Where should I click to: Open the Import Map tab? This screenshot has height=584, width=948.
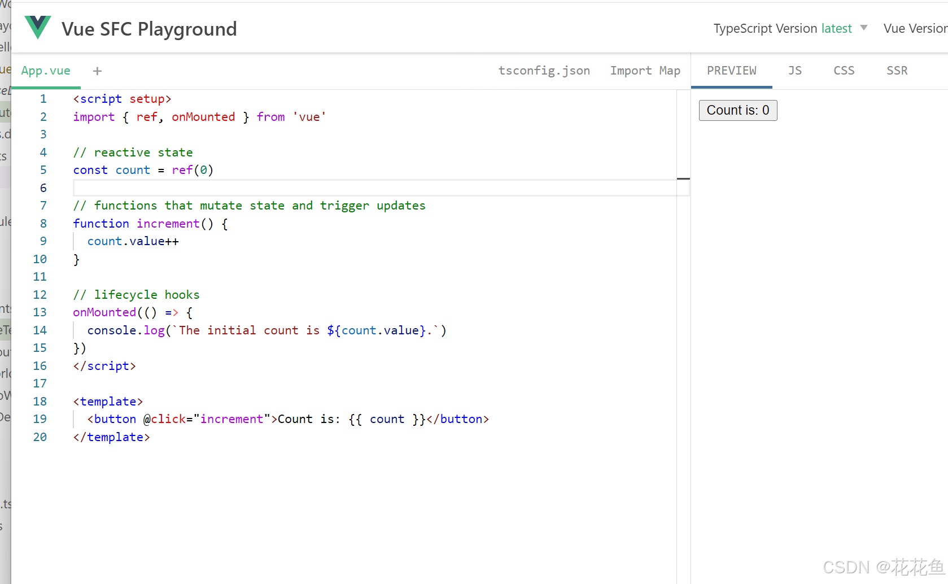click(645, 71)
